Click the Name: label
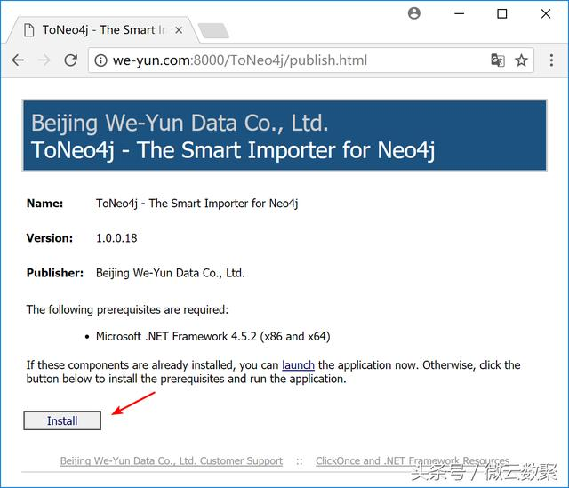This screenshot has height=488, width=569. point(44,204)
